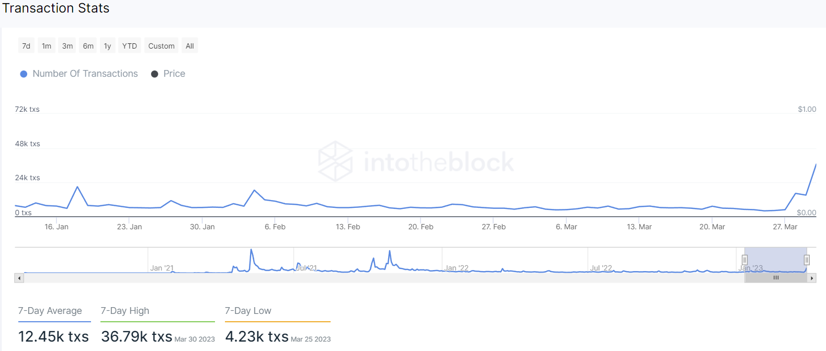Show All time data
This screenshot has height=351, width=826.
coord(190,46)
